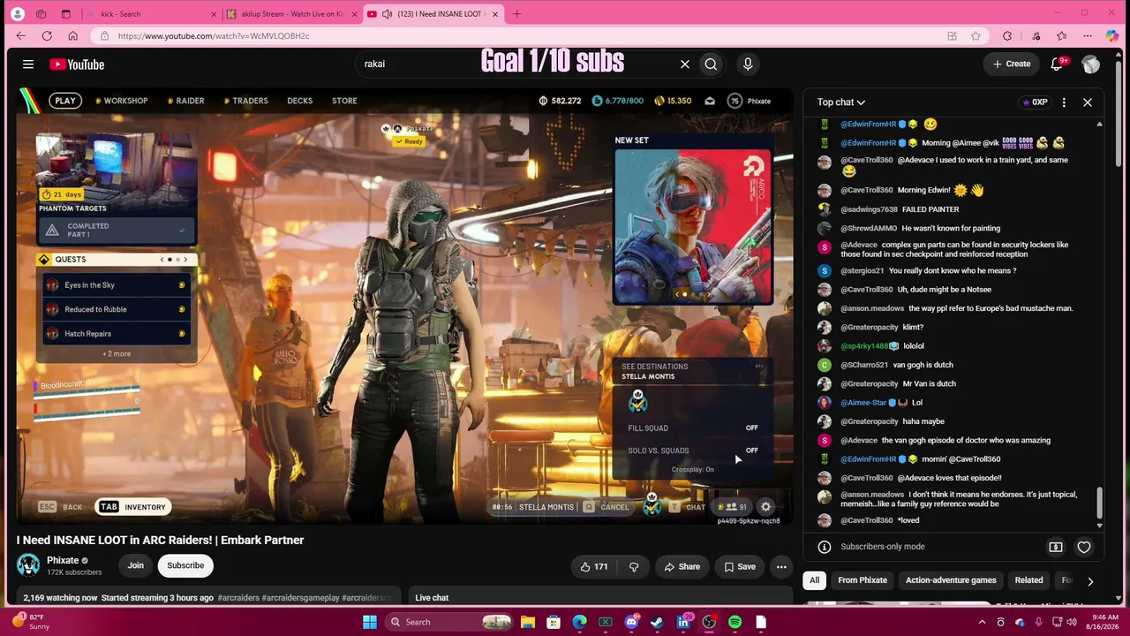Open the Phixate channel name link

[x=63, y=560]
